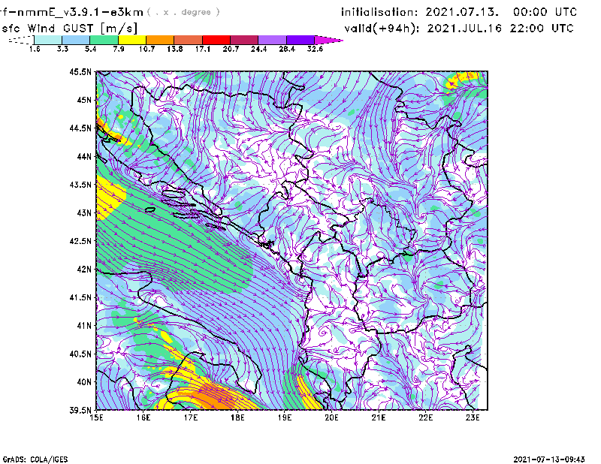The image size is (601, 464).
Task: Click the legend value 7.9
Action: click(119, 49)
